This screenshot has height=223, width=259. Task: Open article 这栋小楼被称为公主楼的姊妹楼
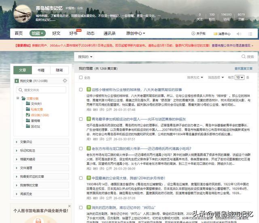pos(137,90)
